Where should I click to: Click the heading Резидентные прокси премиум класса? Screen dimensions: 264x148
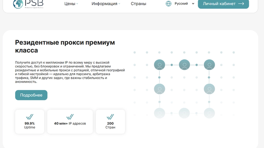click(x=65, y=46)
